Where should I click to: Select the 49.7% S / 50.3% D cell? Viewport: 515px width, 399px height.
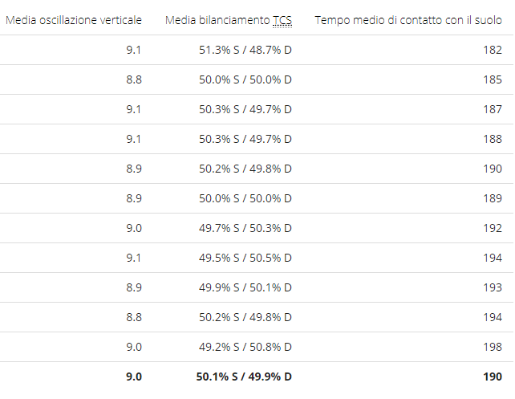click(245, 228)
